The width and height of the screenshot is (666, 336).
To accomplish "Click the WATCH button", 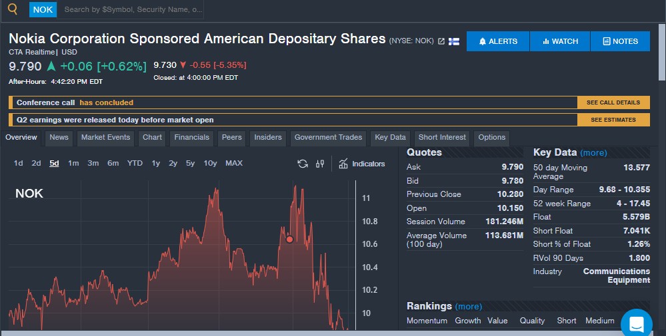I will 560,41.
